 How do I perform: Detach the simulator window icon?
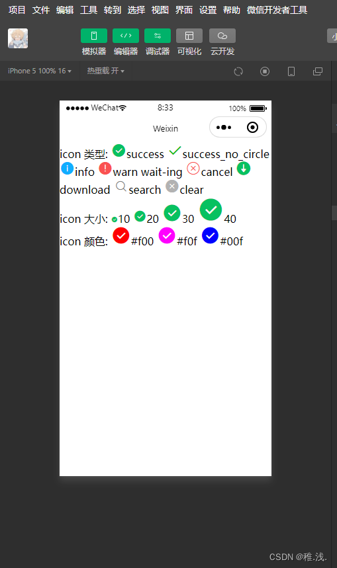point(318,71)
